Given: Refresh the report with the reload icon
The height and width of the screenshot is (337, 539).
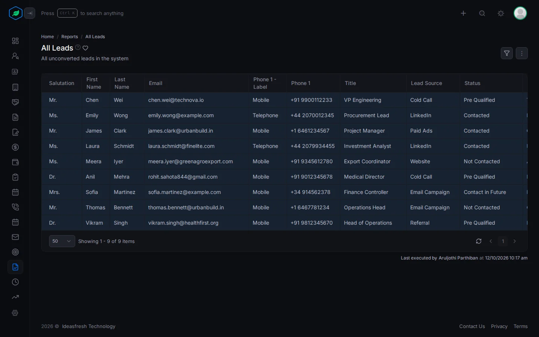Looking at the screenshot, I should pyautogui.click(x=479, y=241).
